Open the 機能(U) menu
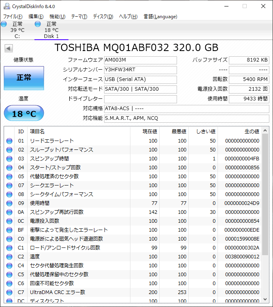Screen dimensions: 273x307 [57, 17]
